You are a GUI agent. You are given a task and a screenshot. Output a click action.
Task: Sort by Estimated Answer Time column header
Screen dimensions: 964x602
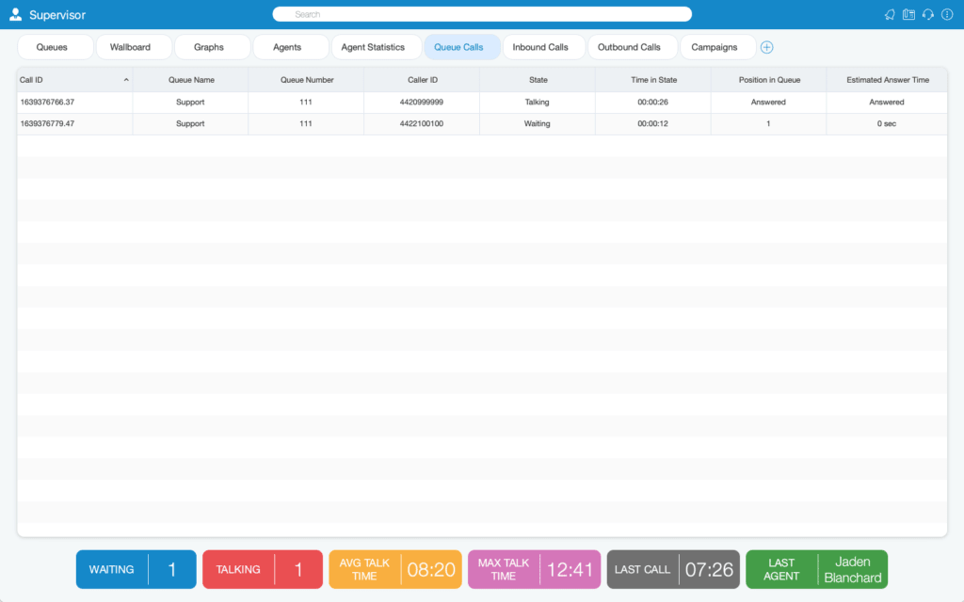[x=887, y=80]
